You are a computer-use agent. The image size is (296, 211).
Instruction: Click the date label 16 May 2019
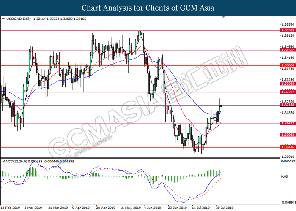pos(131,208)
